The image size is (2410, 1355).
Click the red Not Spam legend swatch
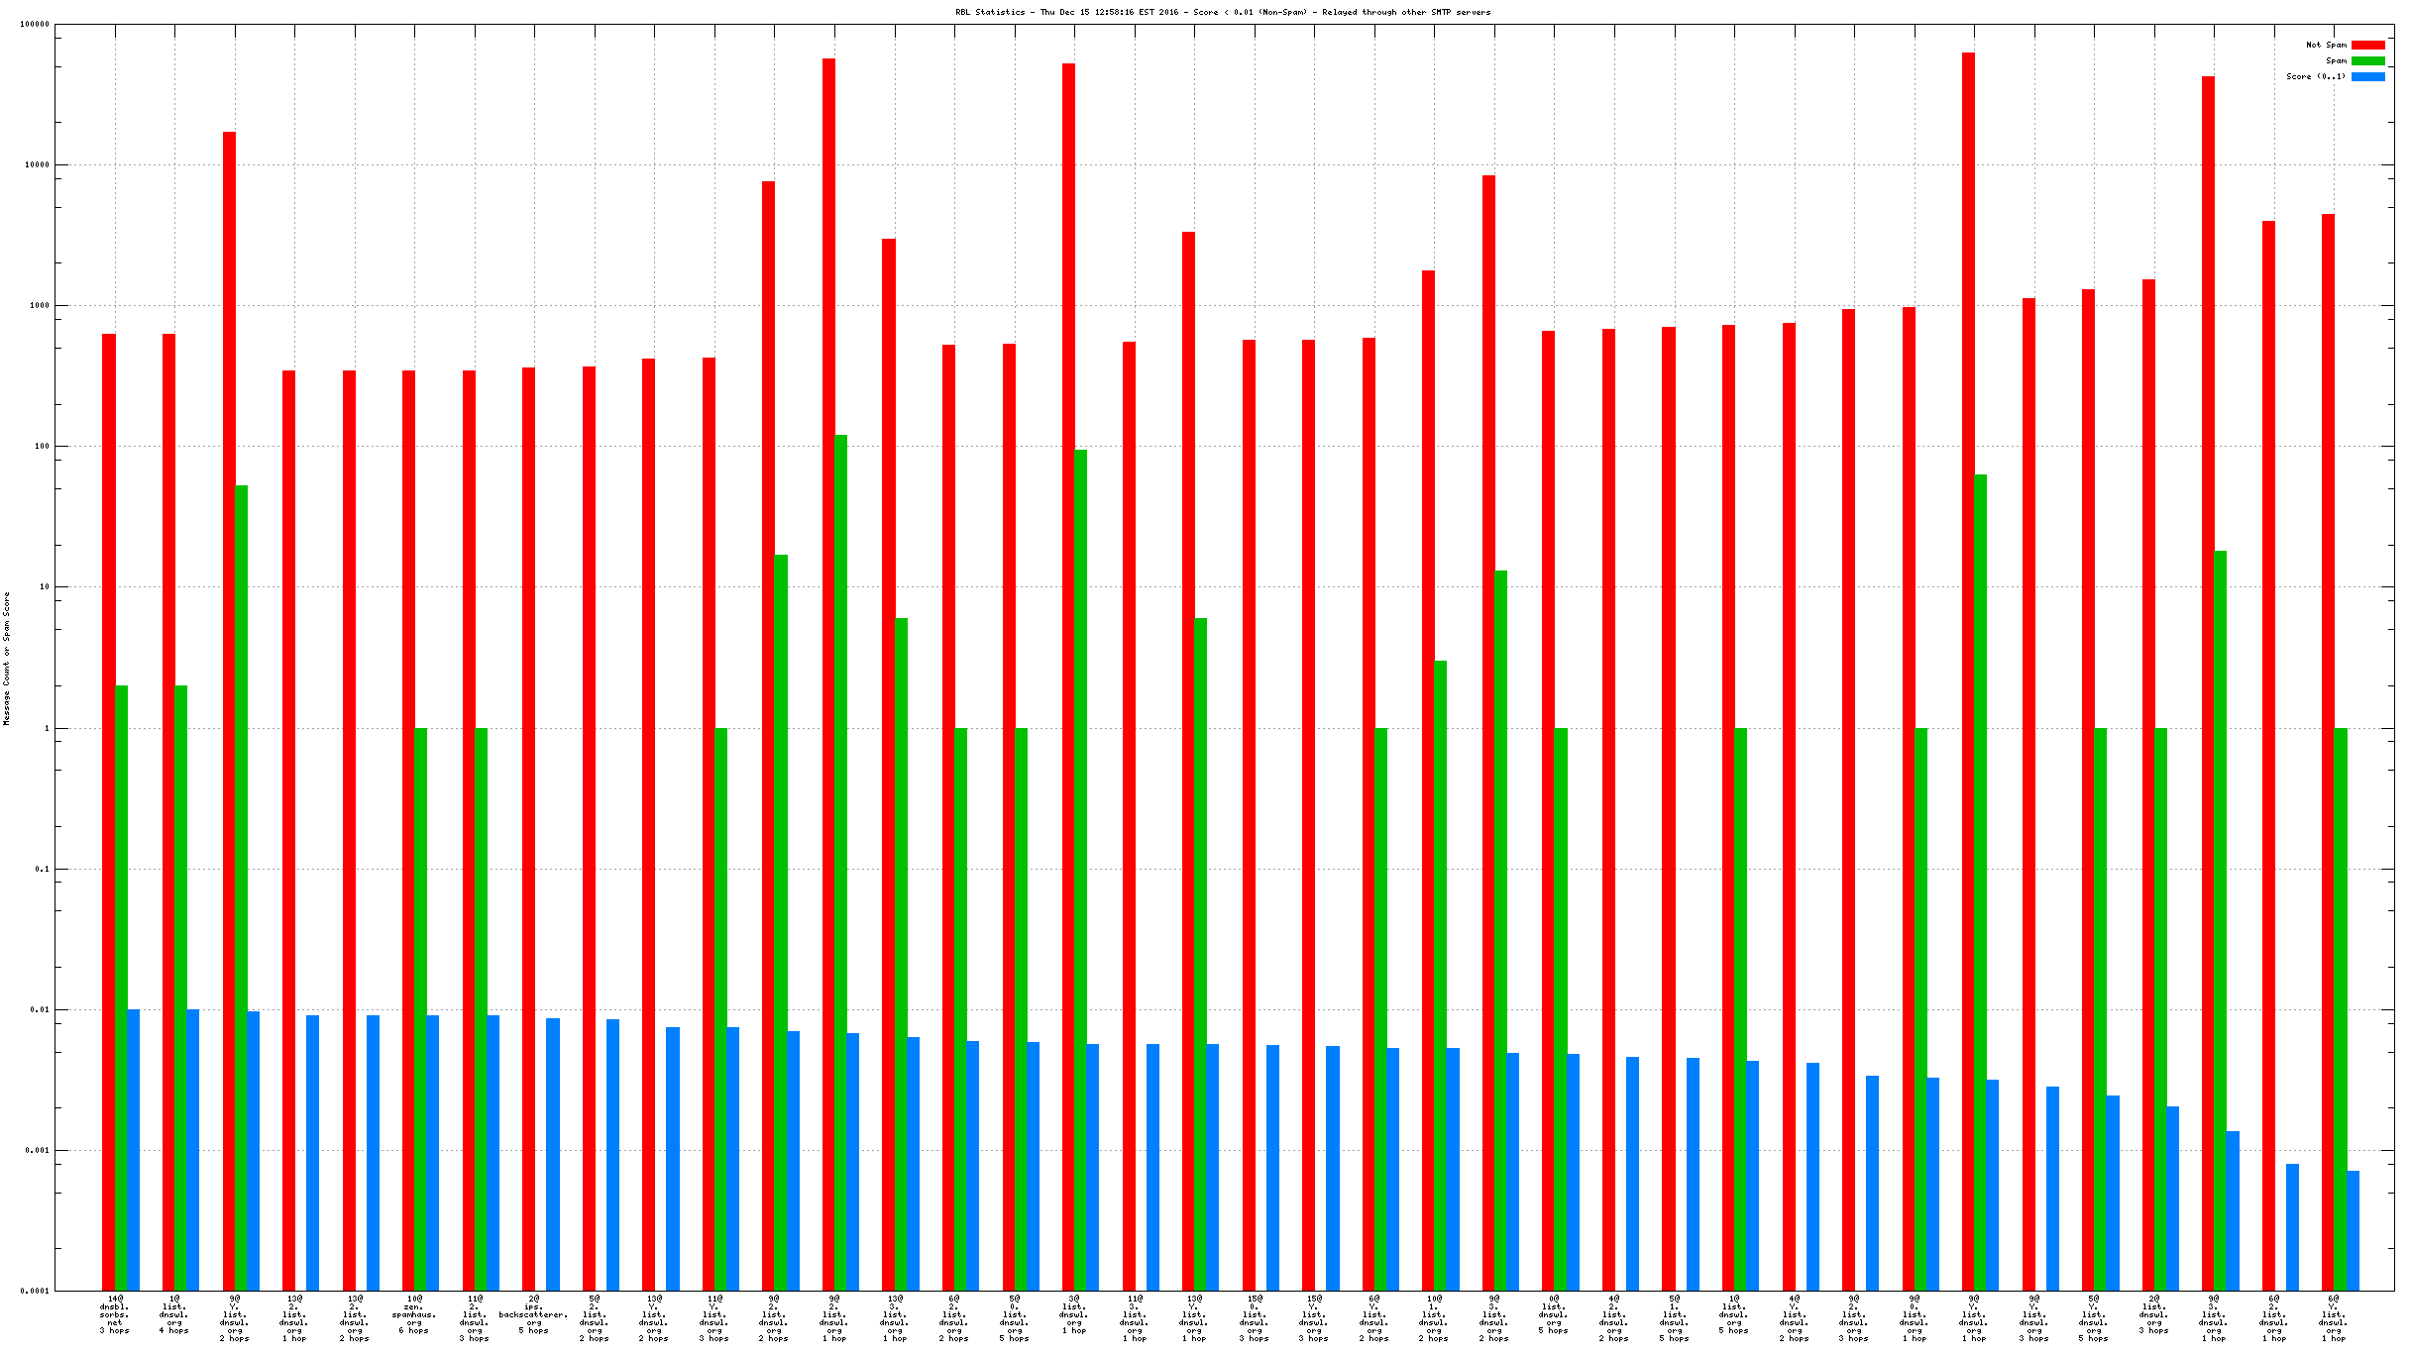click(x=2367, y=45)
